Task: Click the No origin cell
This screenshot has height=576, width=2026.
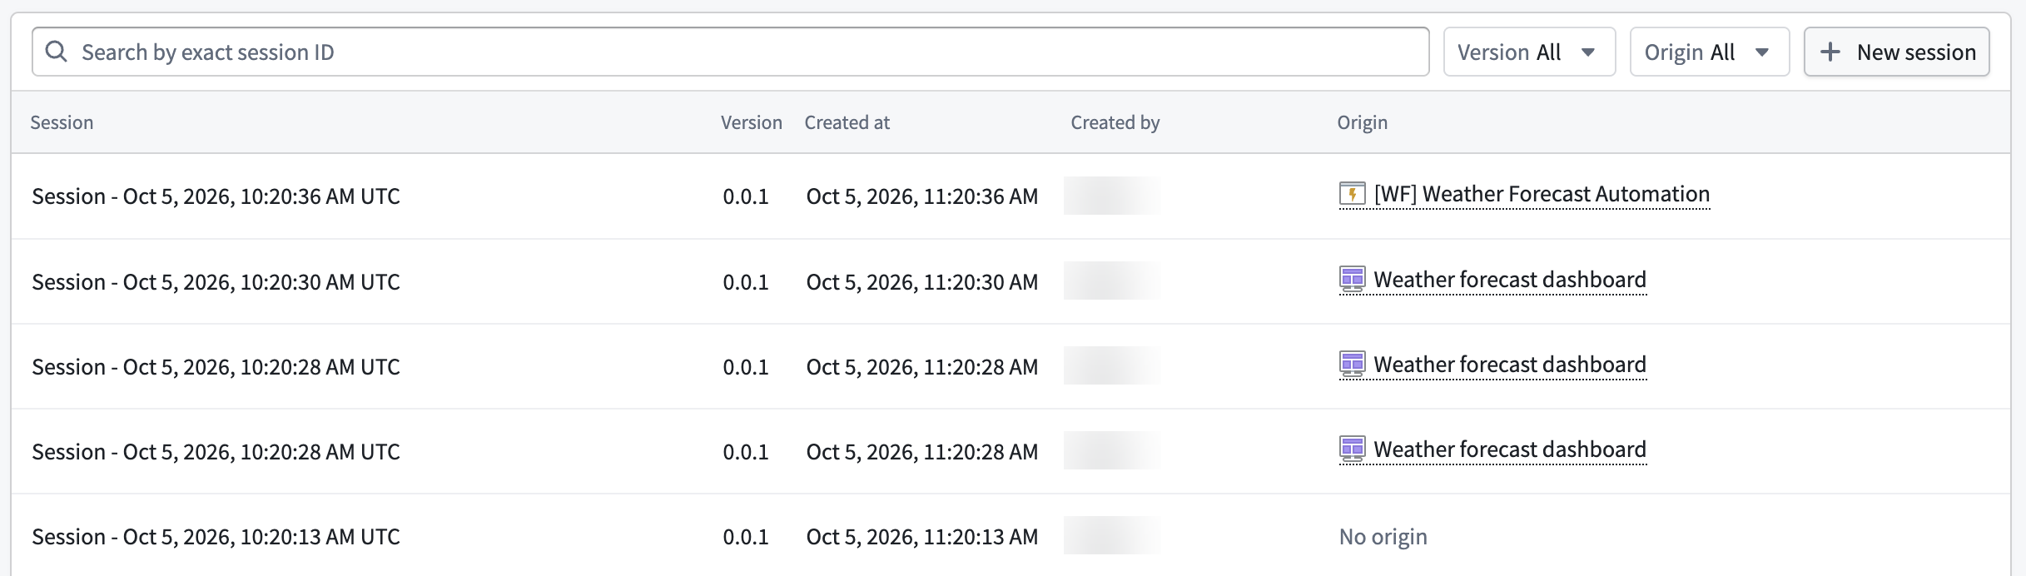Action: 1383,537
